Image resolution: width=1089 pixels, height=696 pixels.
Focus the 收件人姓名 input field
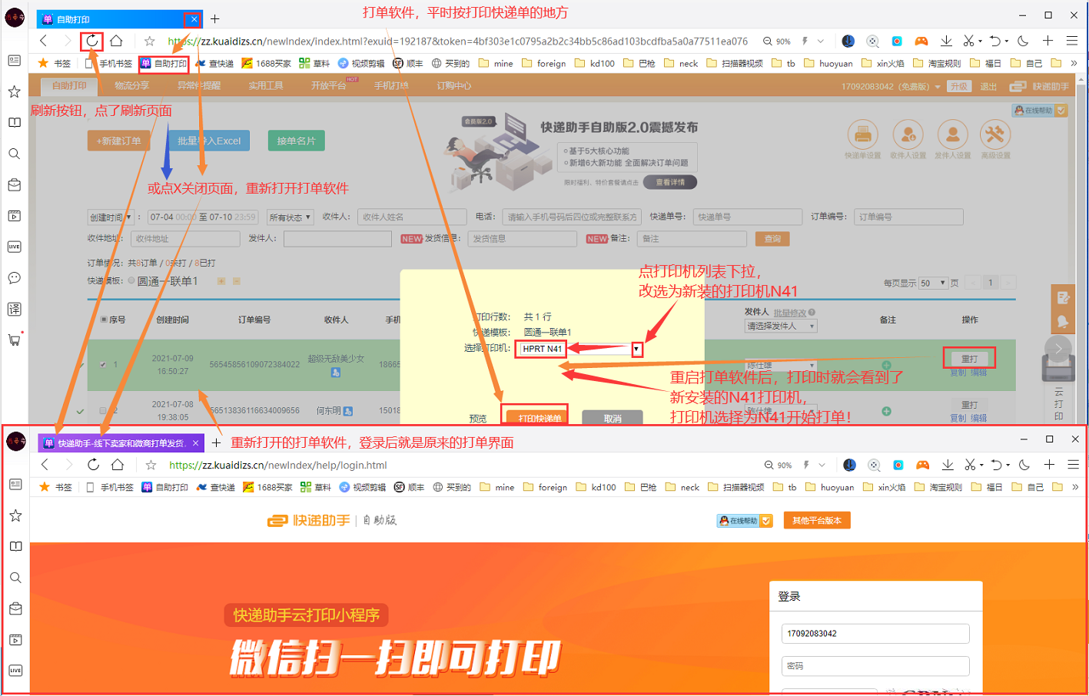pos(412,217)
